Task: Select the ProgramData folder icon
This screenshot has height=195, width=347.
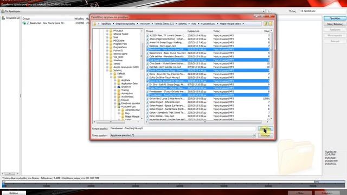Action: pyautogui.click(x=111, y=47)
